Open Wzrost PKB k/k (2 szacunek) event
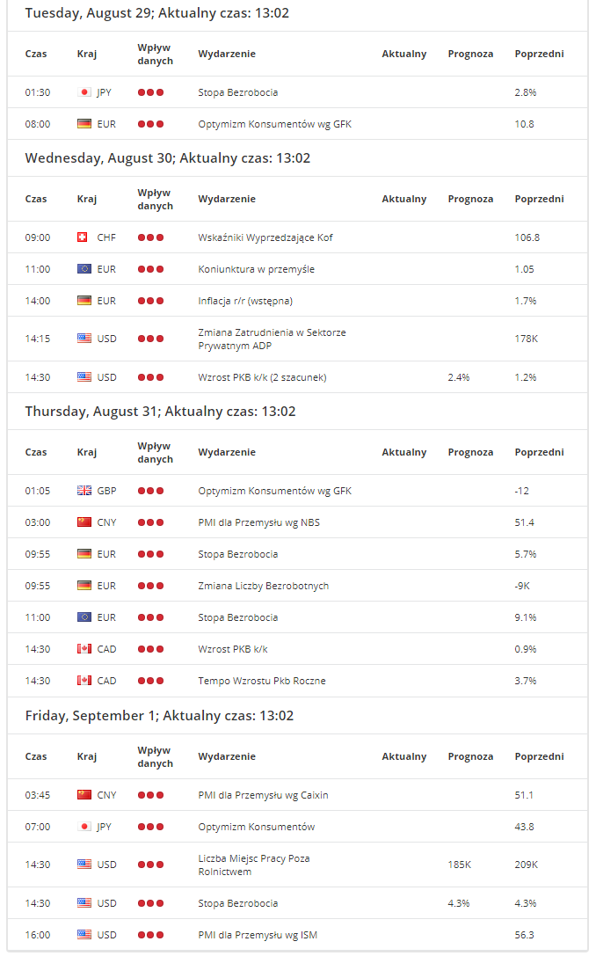 point(262,377)
